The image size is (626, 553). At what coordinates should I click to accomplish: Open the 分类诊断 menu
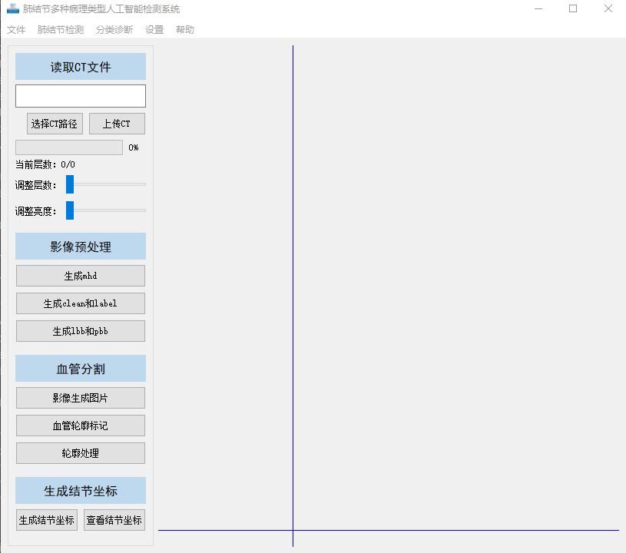(x=114, y=29)
